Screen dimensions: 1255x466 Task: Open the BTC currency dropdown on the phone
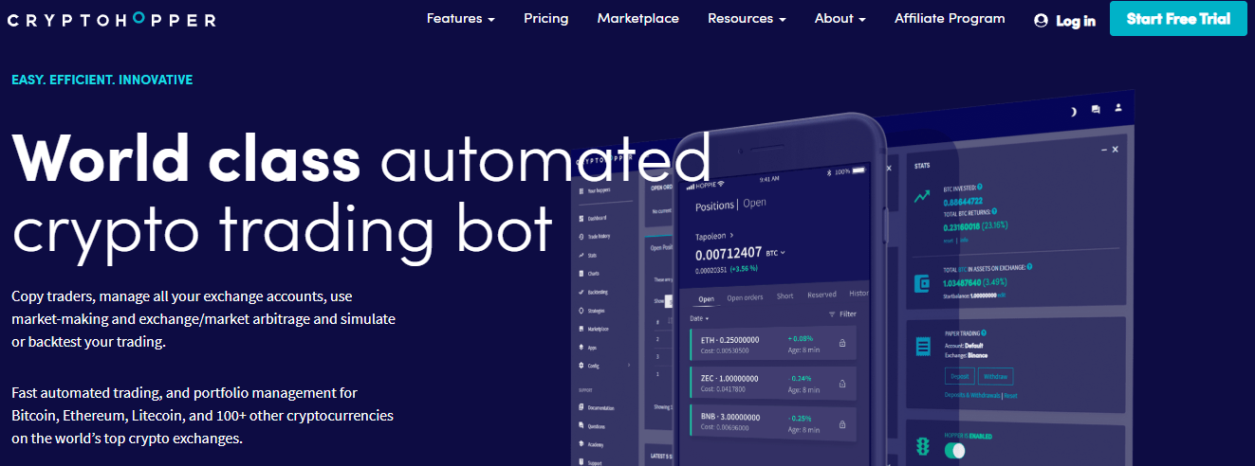tap(776, 253)
